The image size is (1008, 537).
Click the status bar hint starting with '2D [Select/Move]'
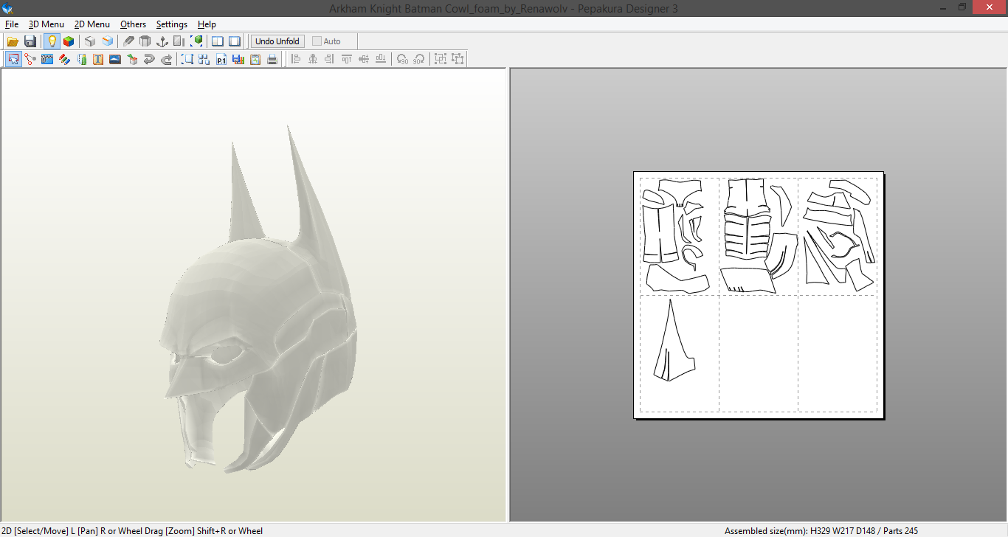coord(132,531)
